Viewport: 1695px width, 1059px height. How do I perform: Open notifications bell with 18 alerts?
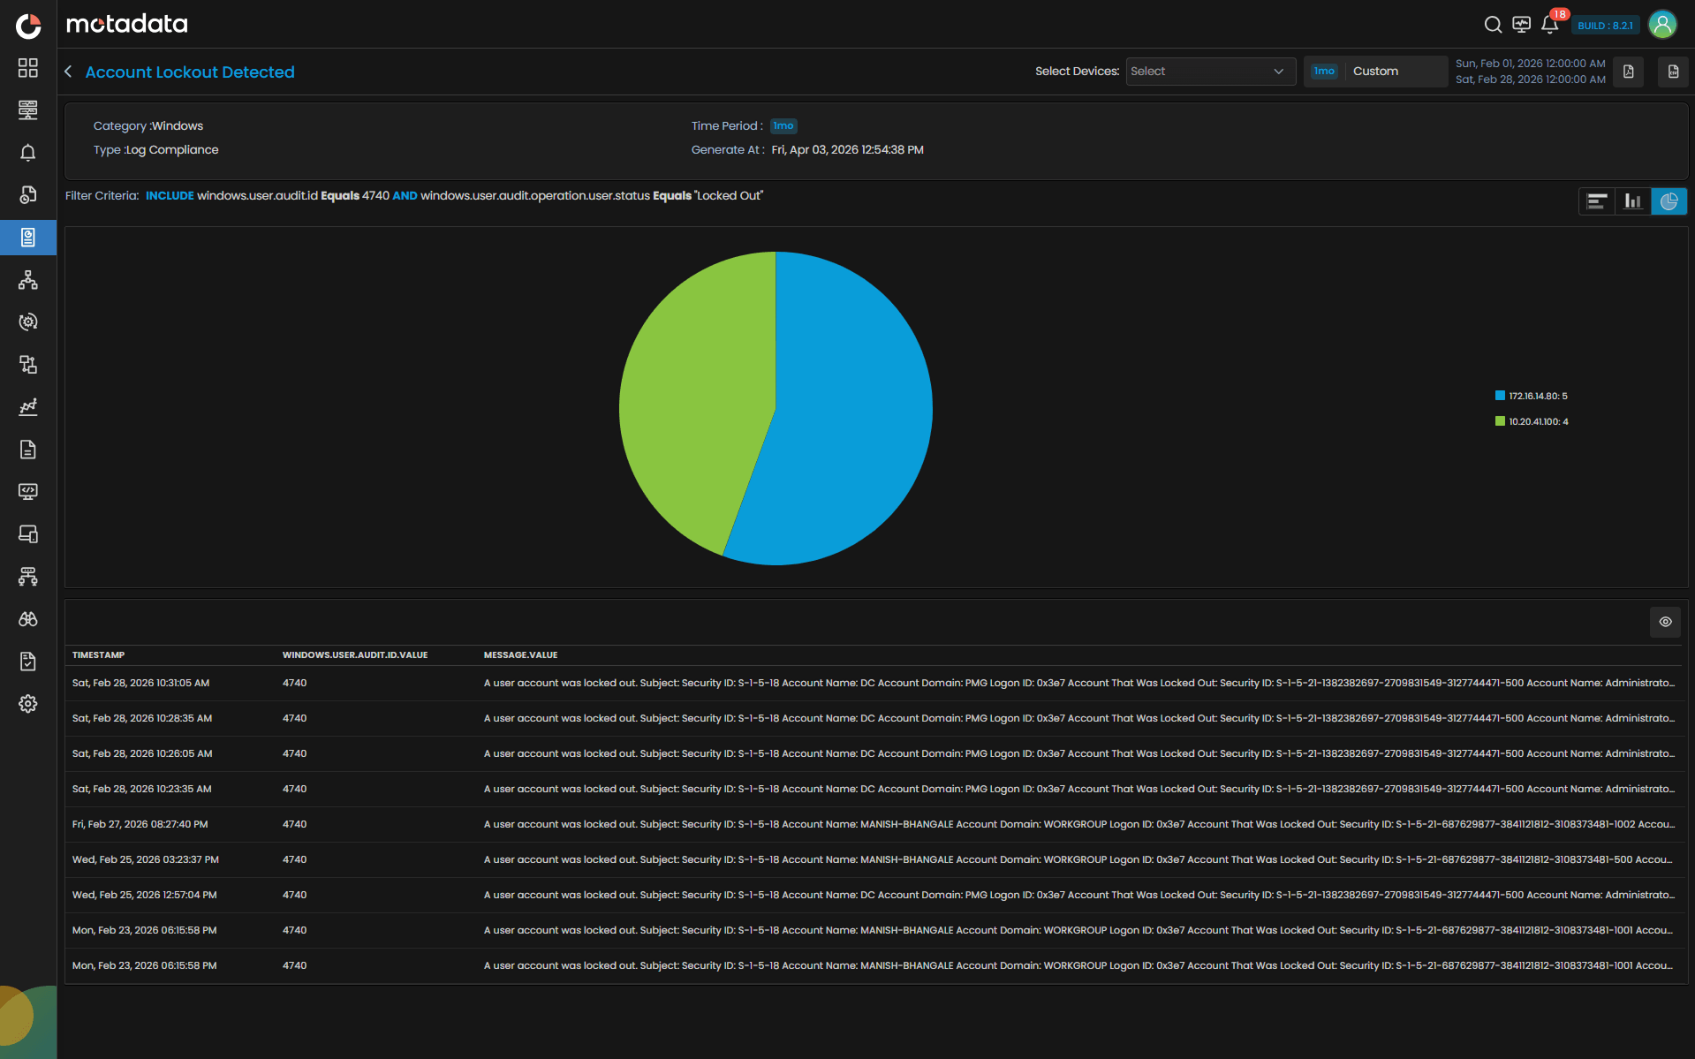tap(1549, 25)
